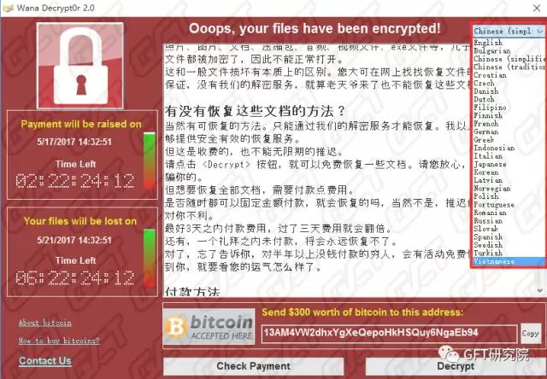Click the Check Payment button
Viewport: 547px width, 379px height.
pyautogui.click(x=254, y=366)
